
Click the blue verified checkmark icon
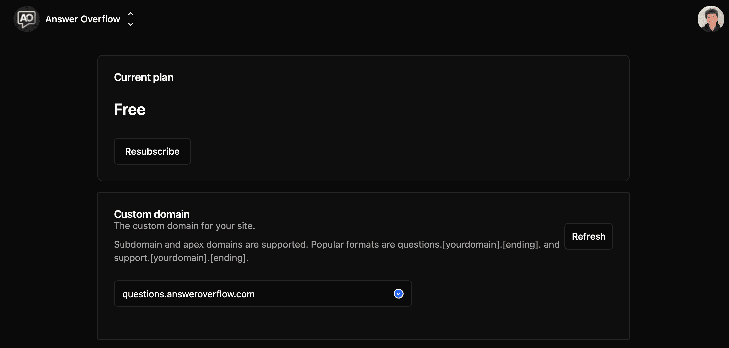tap(398, 294)
